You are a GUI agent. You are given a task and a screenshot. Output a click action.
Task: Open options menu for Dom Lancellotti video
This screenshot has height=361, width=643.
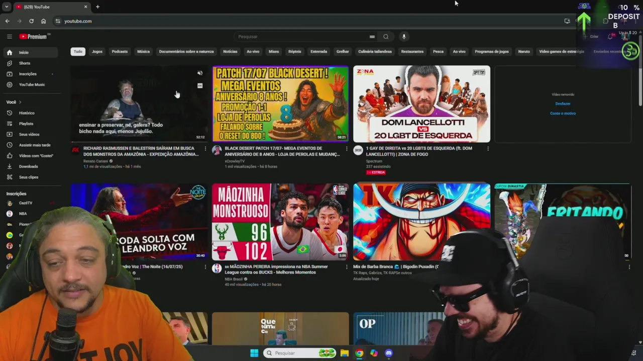(488, 149)
